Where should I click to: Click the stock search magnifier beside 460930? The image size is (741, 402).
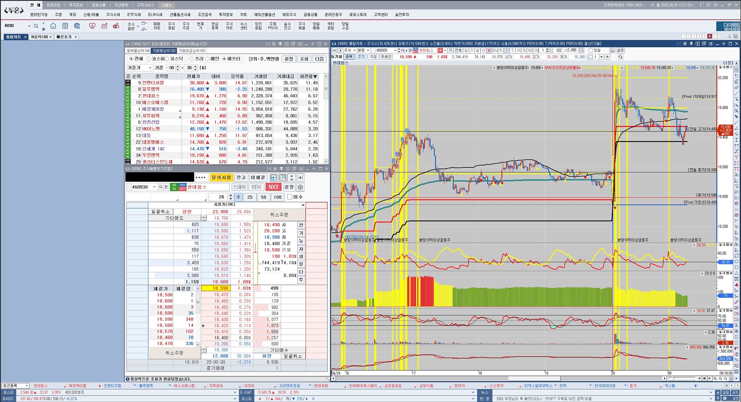[161, 187]
